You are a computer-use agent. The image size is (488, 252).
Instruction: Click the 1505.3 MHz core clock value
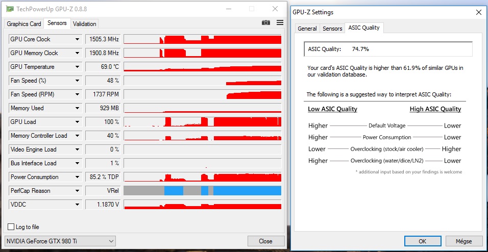pyautogui.click(x=103, y=39)
